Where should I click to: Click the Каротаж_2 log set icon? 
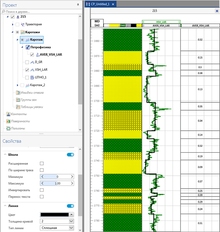27,85
